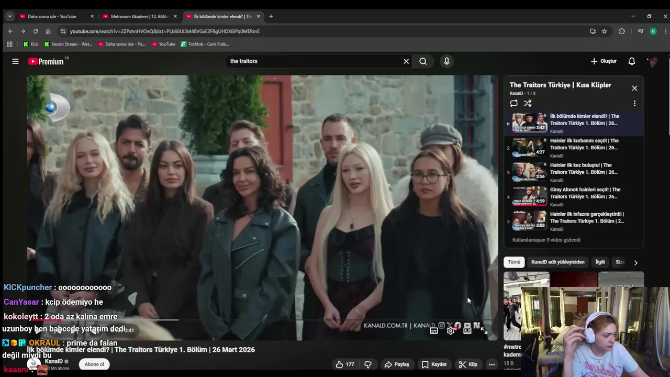Like the video with 177 likes
This screenshot has height=377, width=670.
[x=344, y=364]
